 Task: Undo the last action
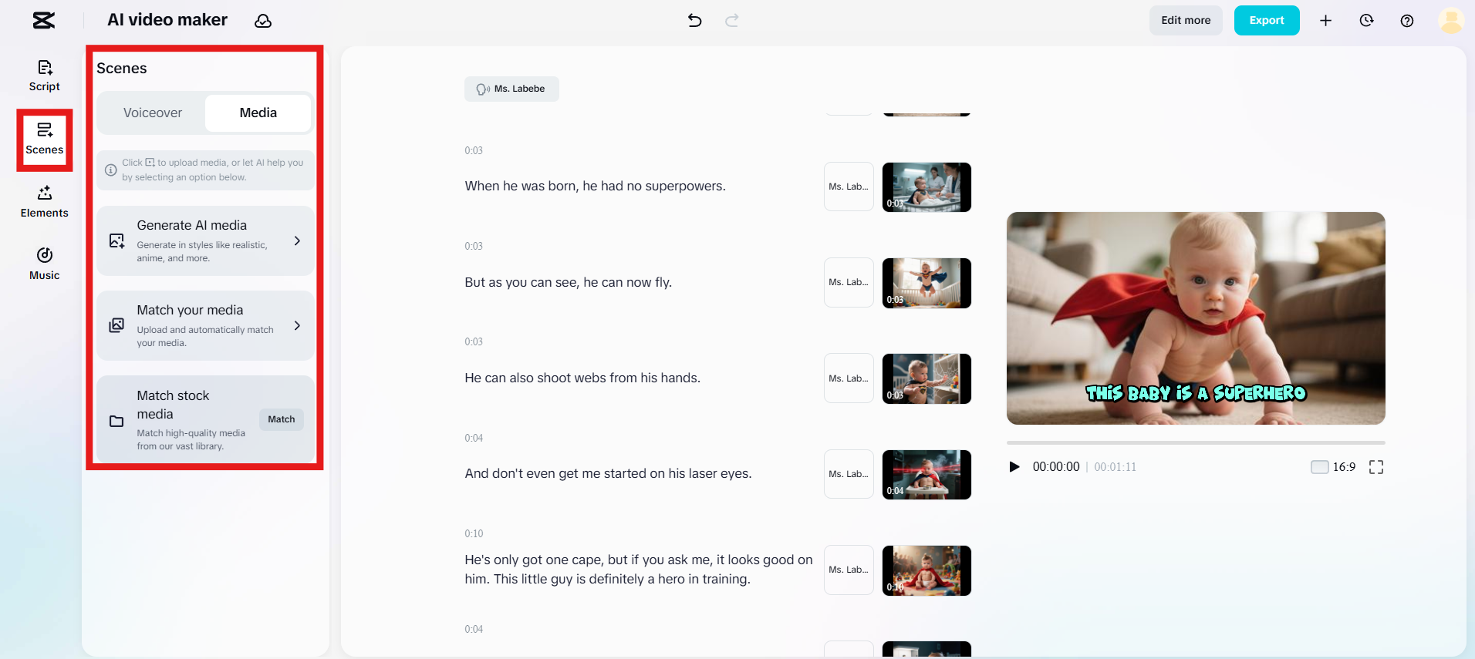click(694, 21)
